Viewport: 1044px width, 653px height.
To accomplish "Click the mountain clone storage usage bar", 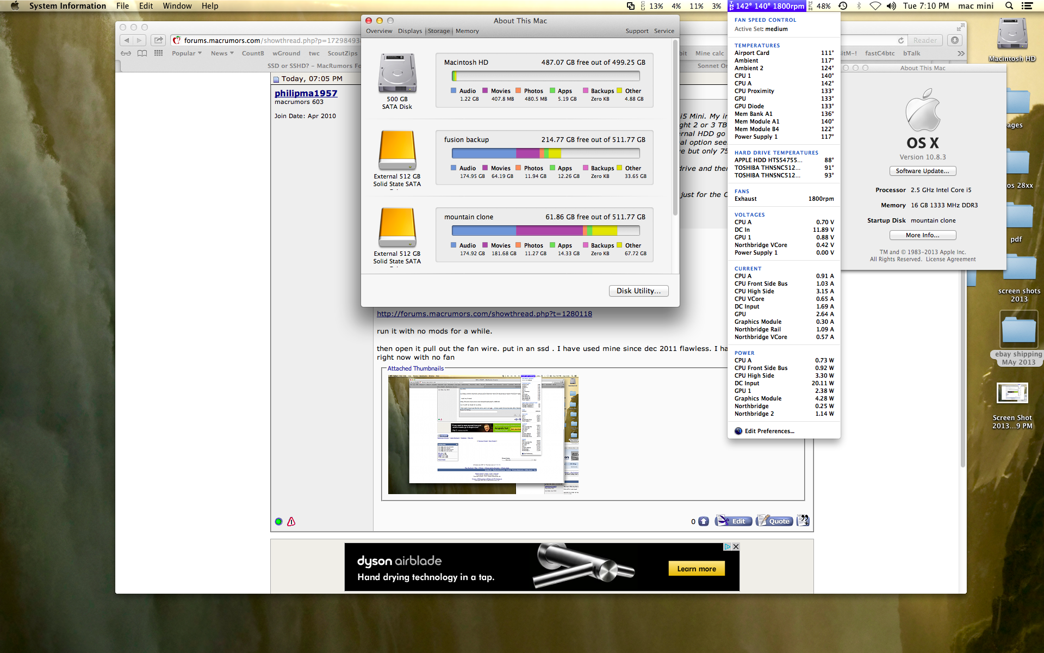I will pyautogui.click(x=545, y=231).
